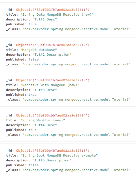Select the "Tut#4 Desc" description value

(44, 125)
